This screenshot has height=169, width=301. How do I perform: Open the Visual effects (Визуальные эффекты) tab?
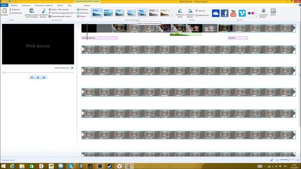click(x=44, y=5)
